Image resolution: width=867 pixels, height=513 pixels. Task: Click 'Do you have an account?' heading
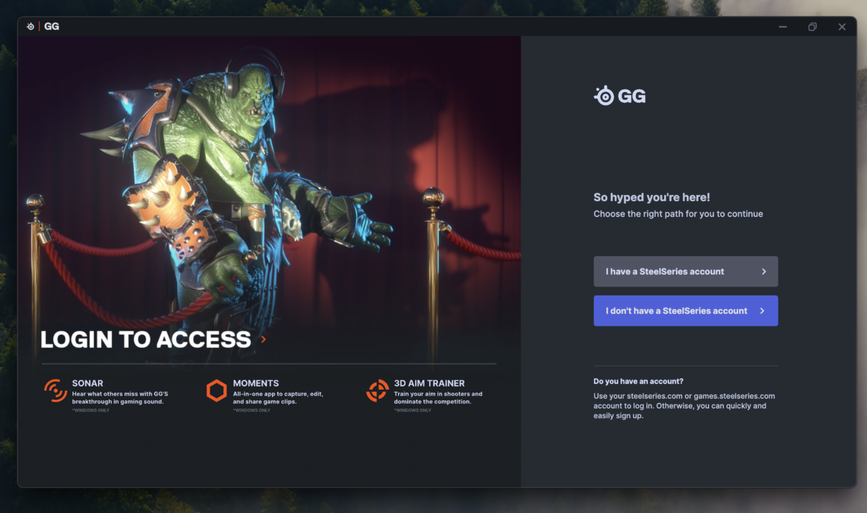[638, 381]
